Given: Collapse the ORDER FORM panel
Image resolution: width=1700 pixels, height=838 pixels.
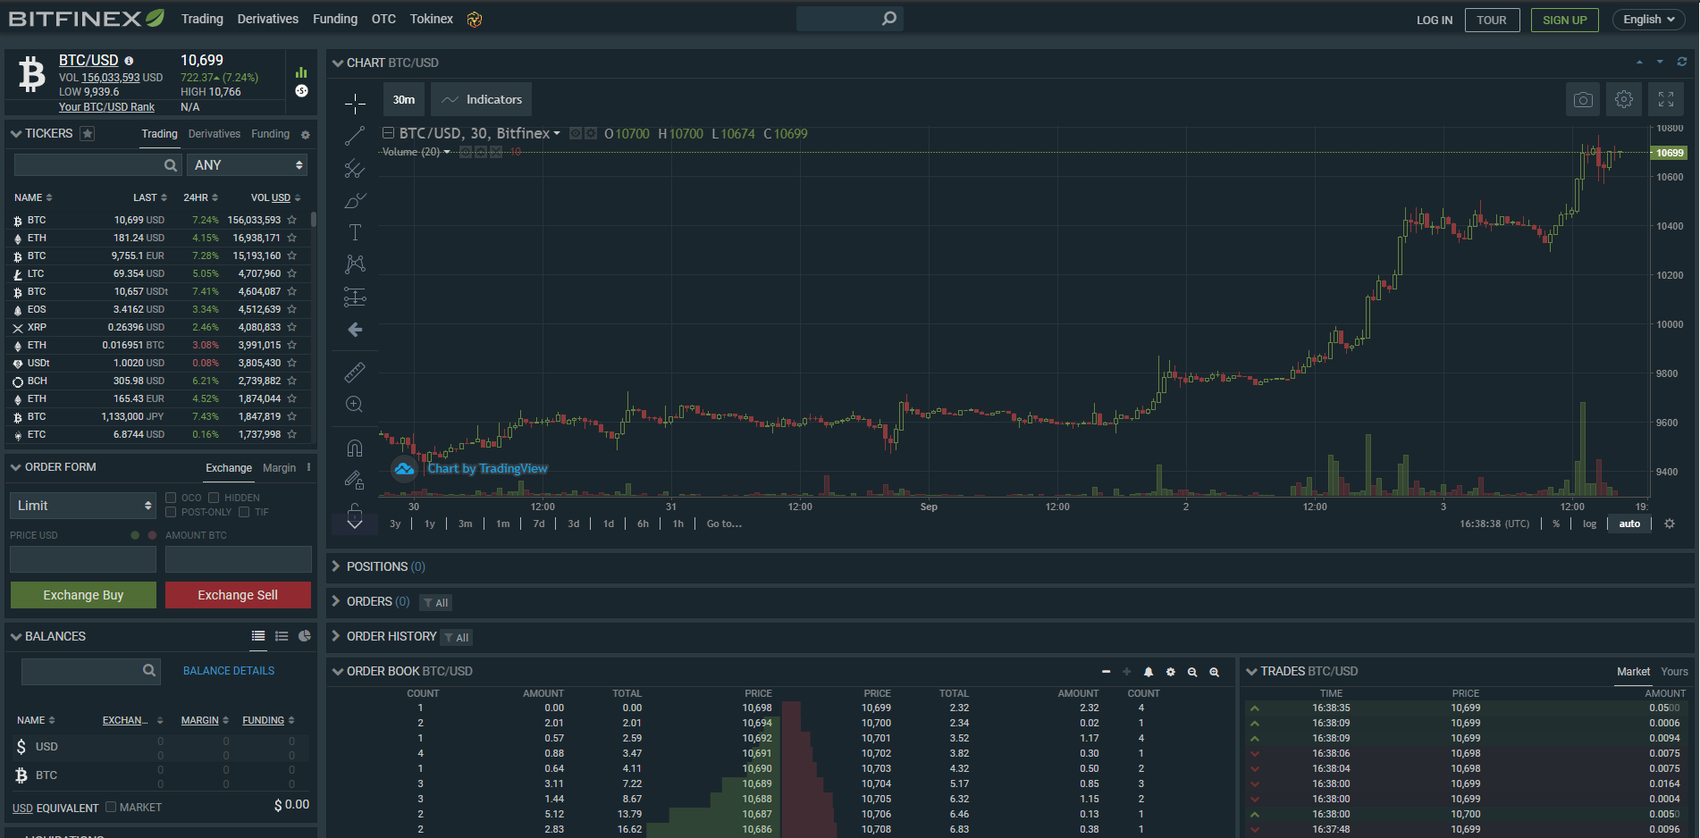Looking at the screenshot, I should click(16, 467).
